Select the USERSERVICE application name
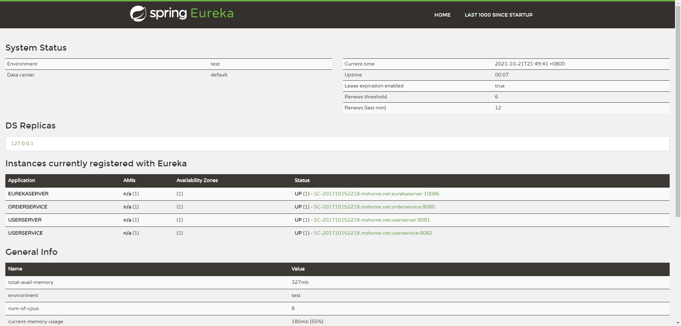Screen dimensions: 681x326 [26, 233]
